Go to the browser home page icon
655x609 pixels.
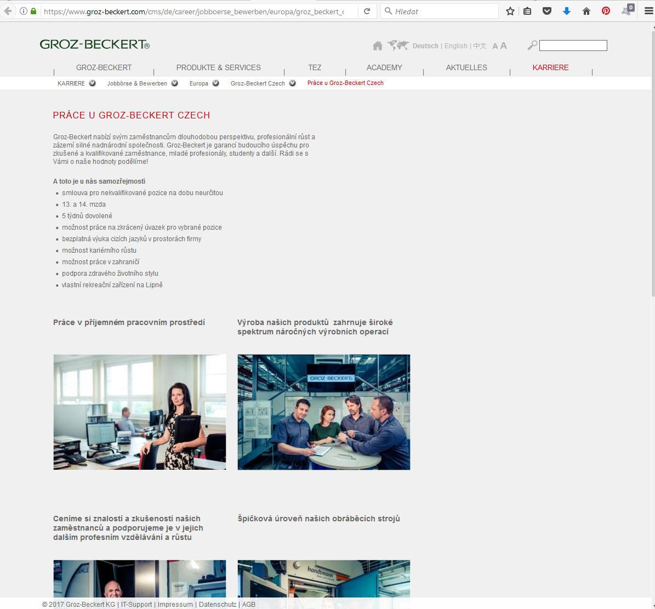(x=586, y=12)
